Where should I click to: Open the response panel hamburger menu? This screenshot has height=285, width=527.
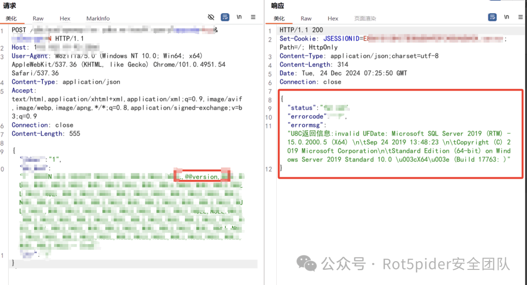pyautogui.click(x=520, y=17)
